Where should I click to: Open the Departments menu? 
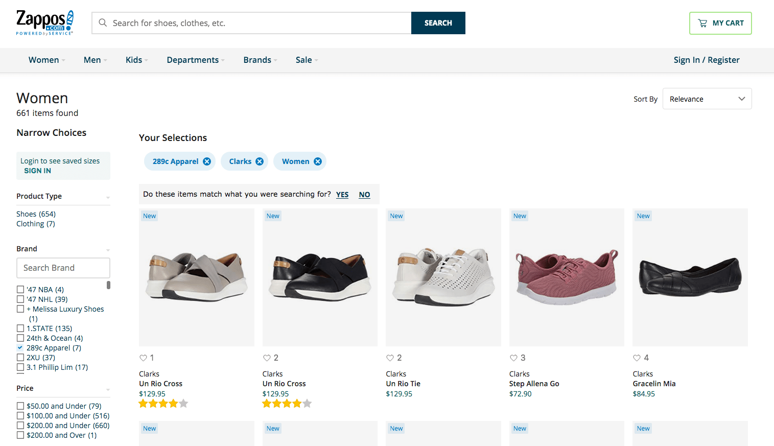[193, 60]
